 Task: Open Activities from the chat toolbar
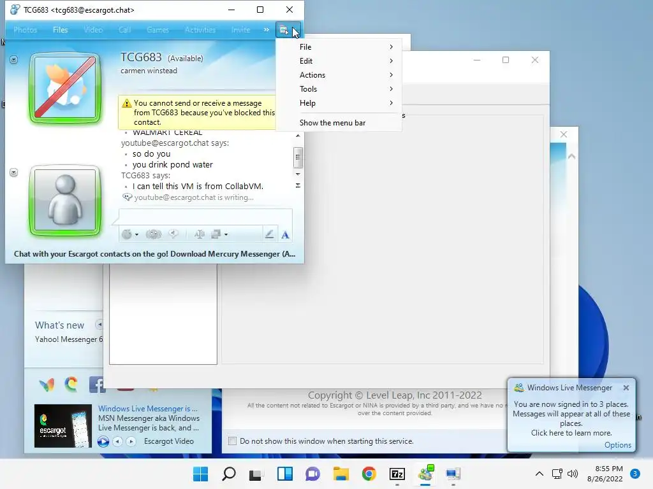point(200,30)
